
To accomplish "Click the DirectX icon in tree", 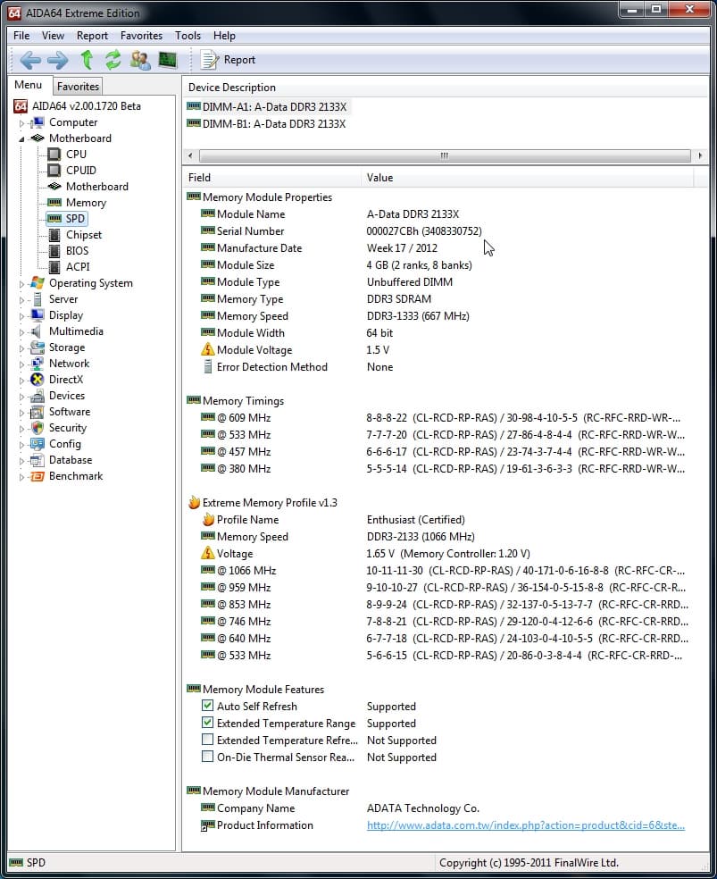I will pos(38,380).
